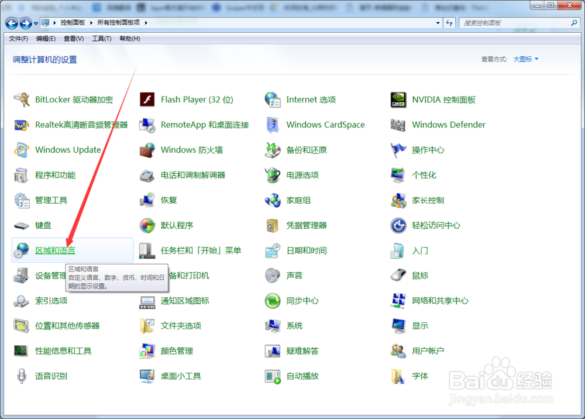585x419 pixels.
Task: Open the 字体 fonts icon
Action: 398,376
